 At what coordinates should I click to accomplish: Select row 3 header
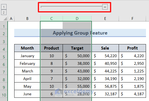[x=4, y=41]
